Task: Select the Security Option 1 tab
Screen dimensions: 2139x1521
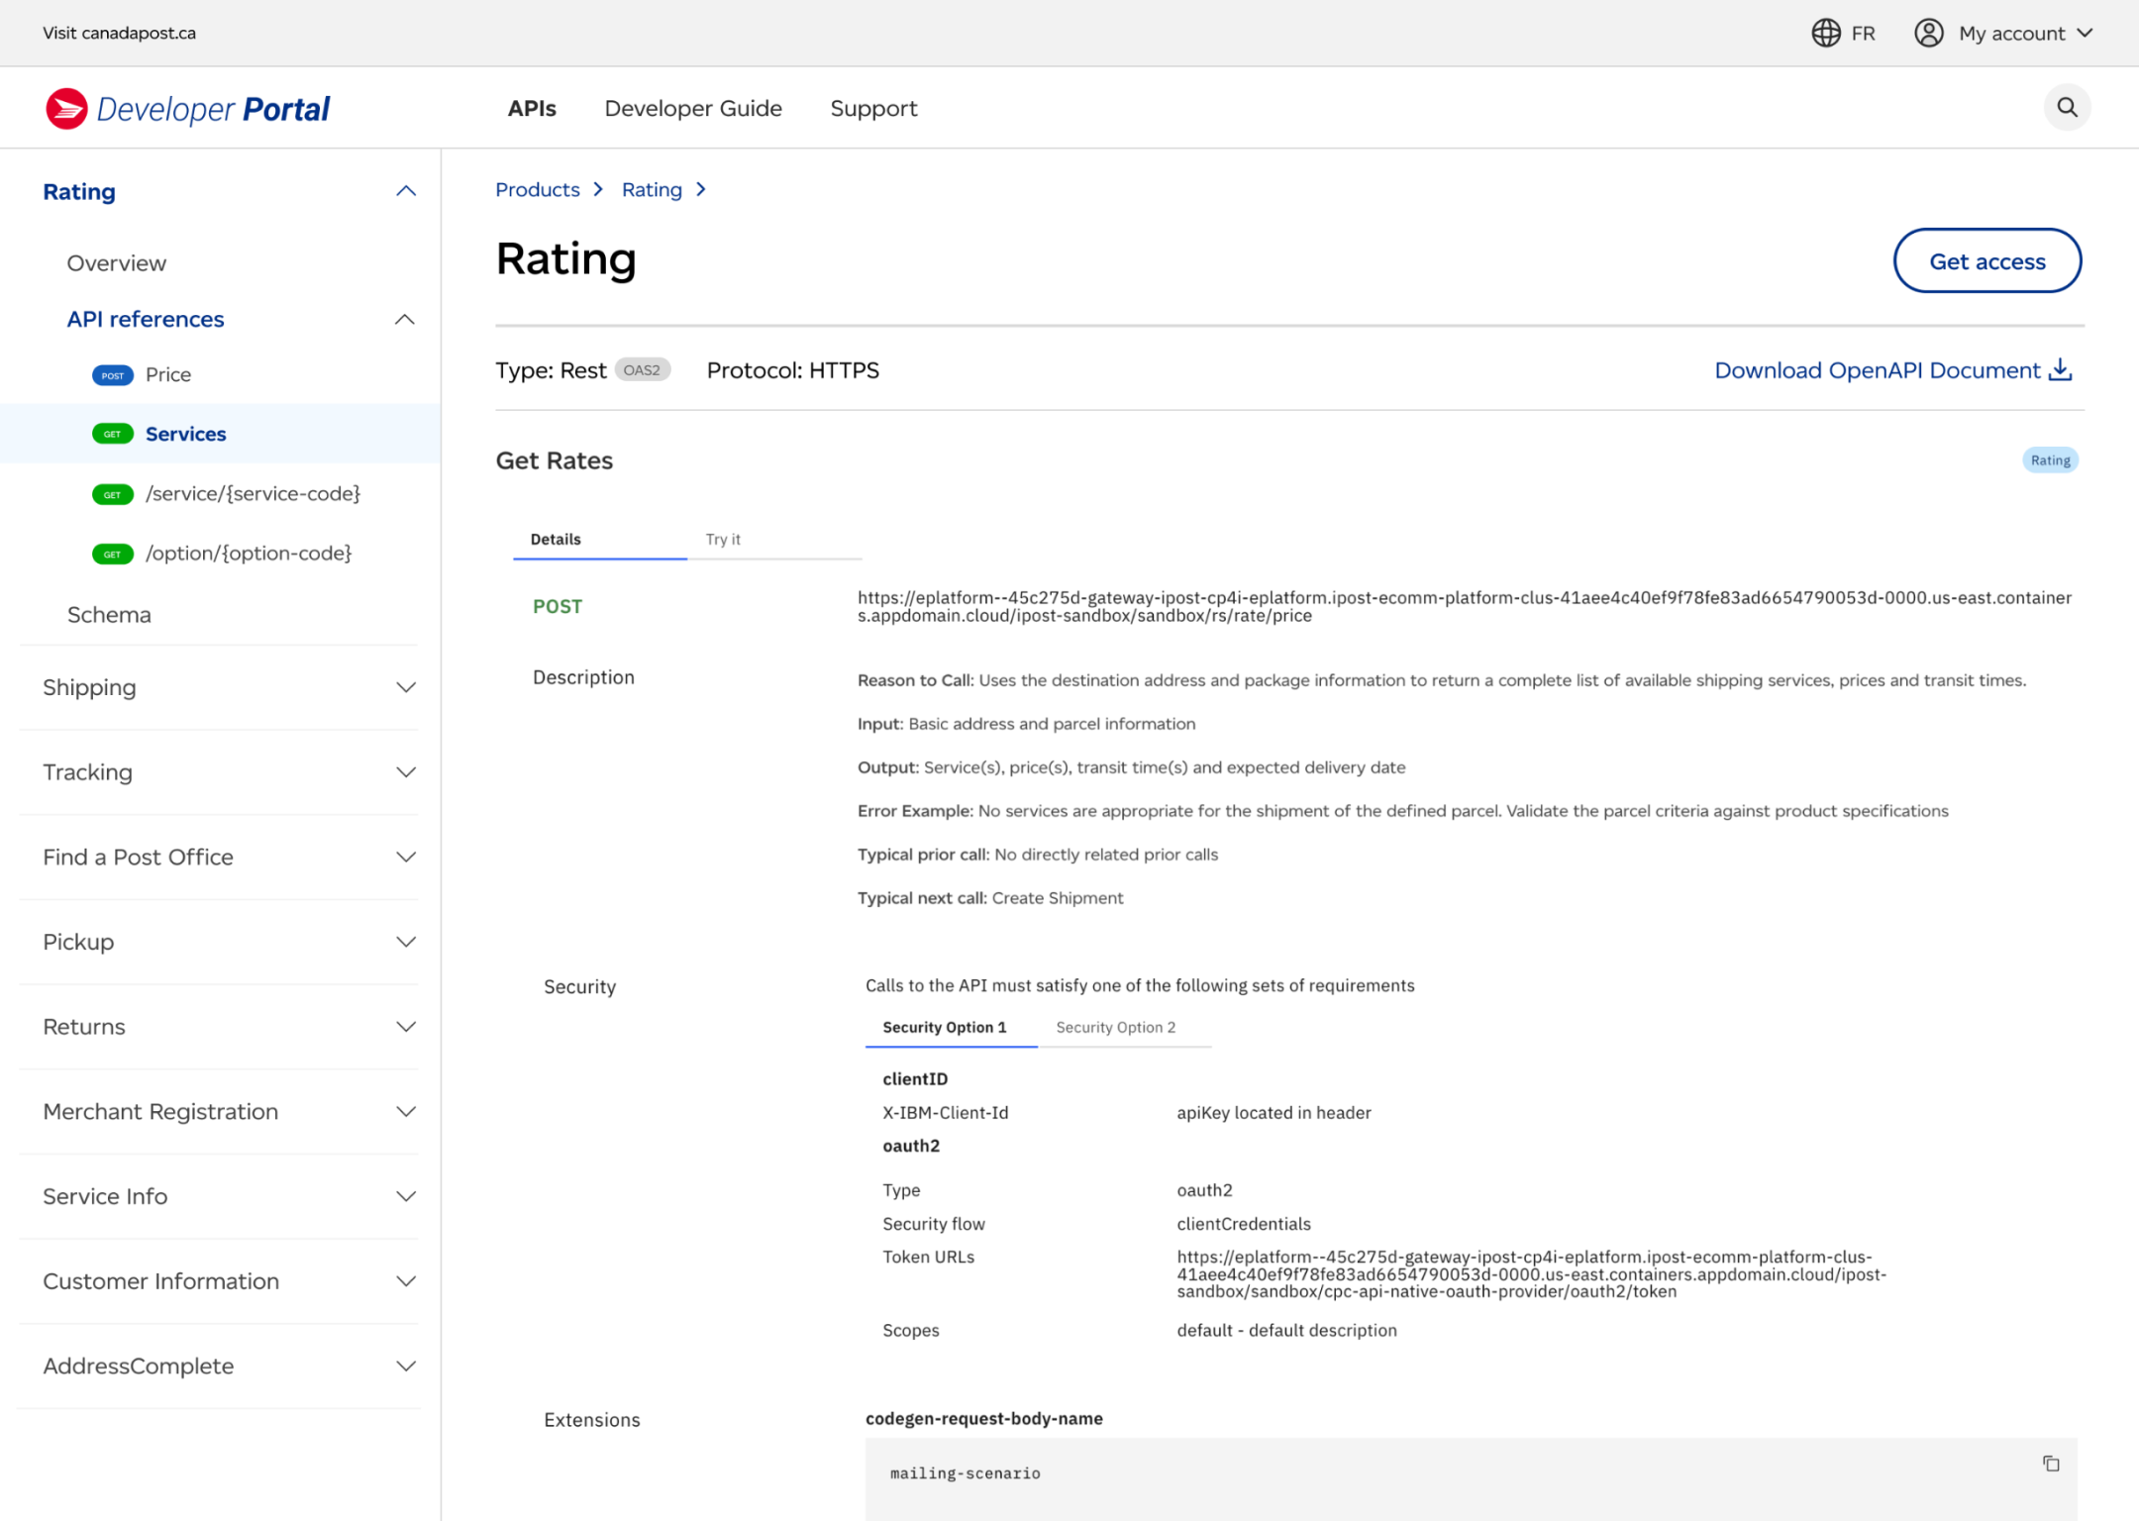Action: pos(951,1027)
